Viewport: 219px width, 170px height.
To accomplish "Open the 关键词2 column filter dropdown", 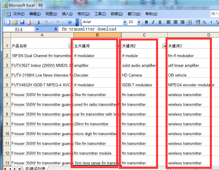I will [165, 46].
